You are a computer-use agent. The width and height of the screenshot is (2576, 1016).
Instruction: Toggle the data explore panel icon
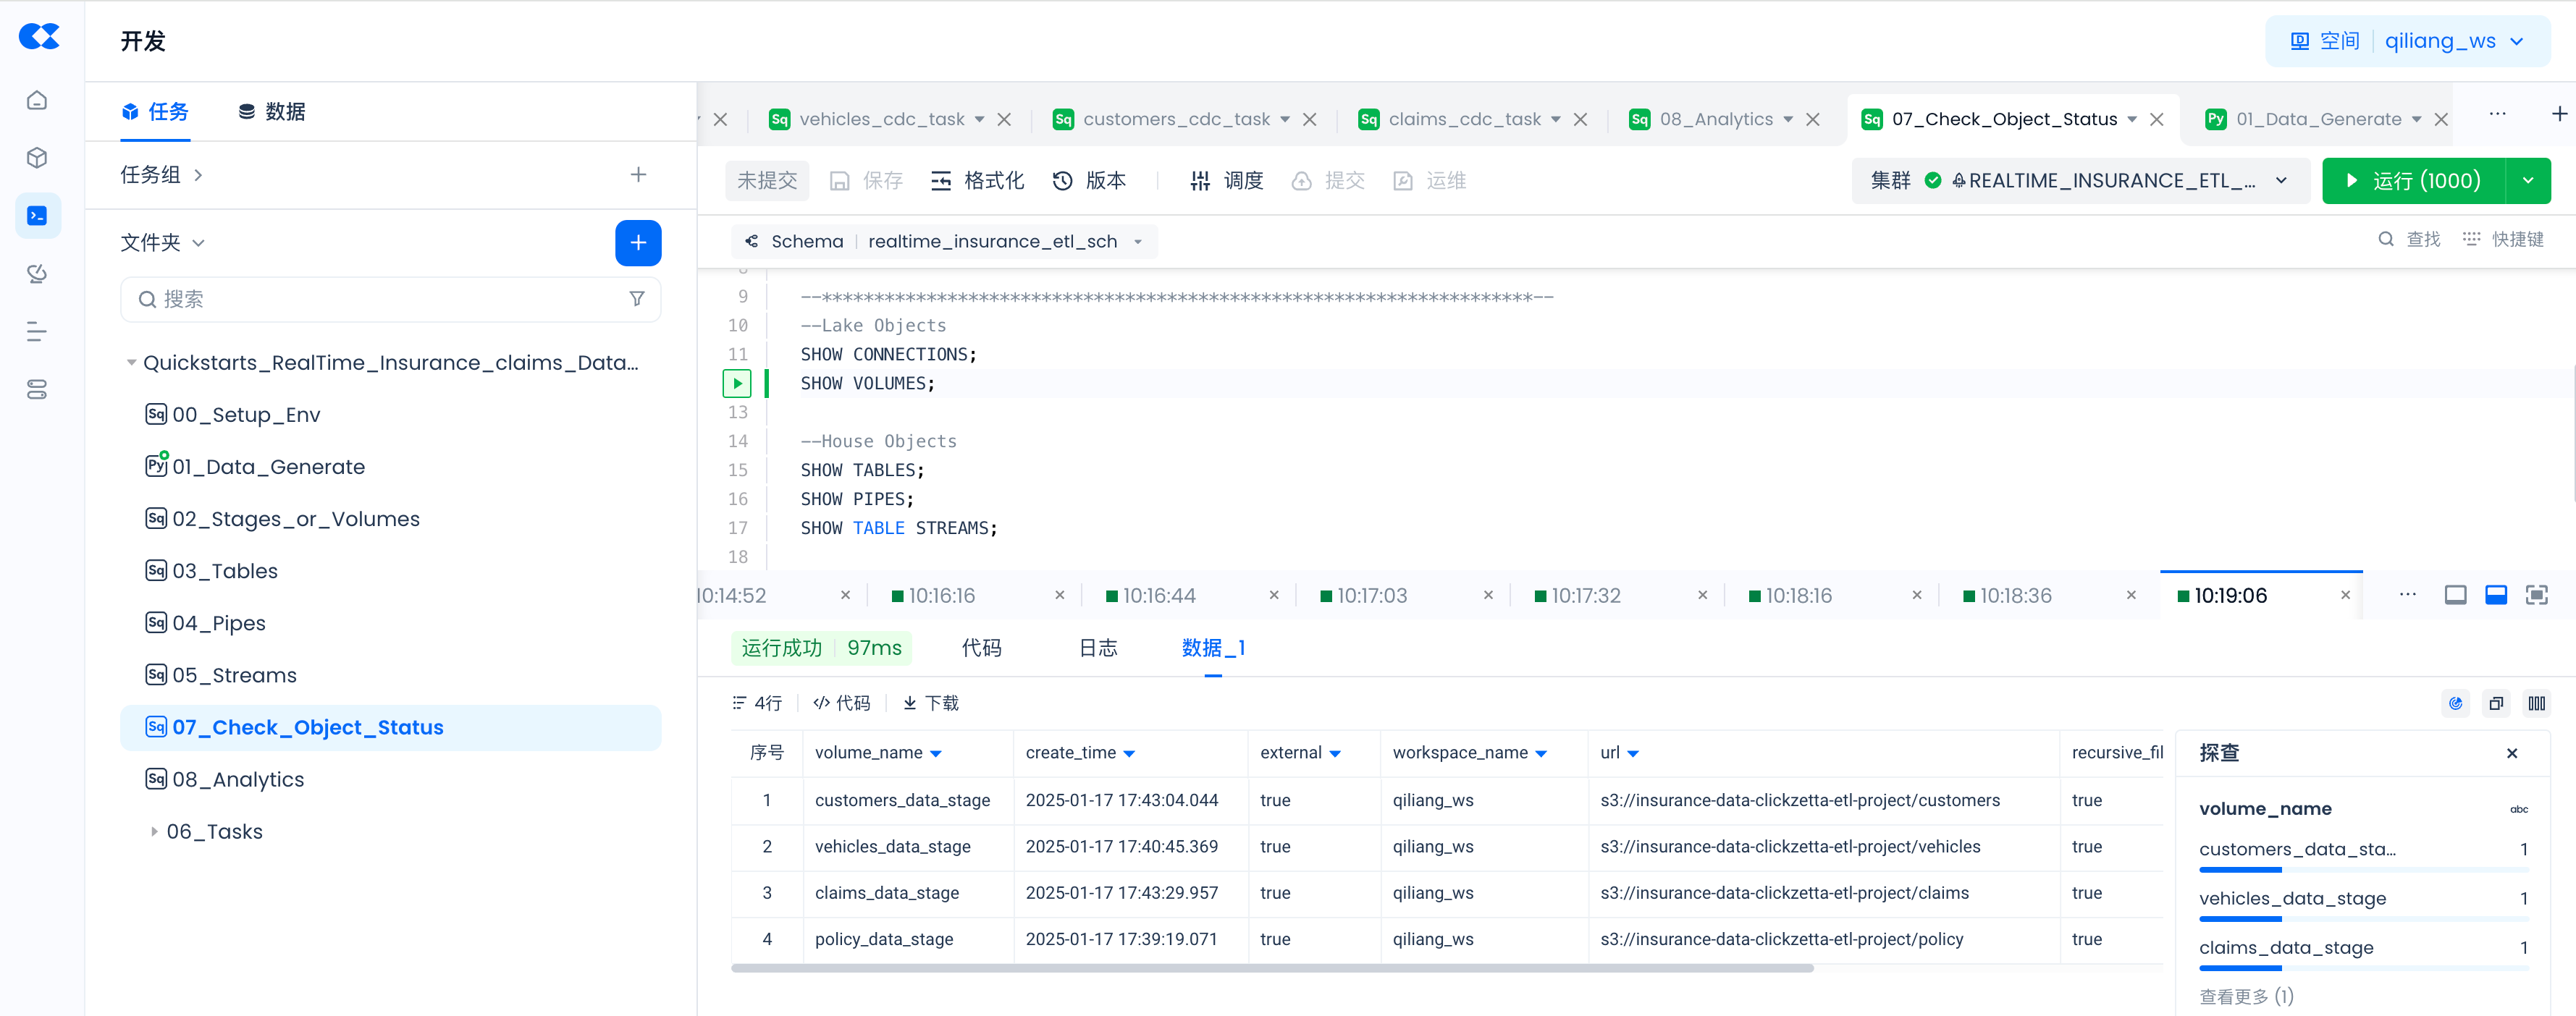coord(2455,704)
